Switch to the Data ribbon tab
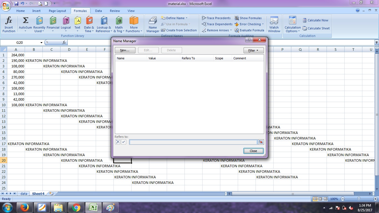The width and height of the screenshot is (379, 213). coord(98,11)
